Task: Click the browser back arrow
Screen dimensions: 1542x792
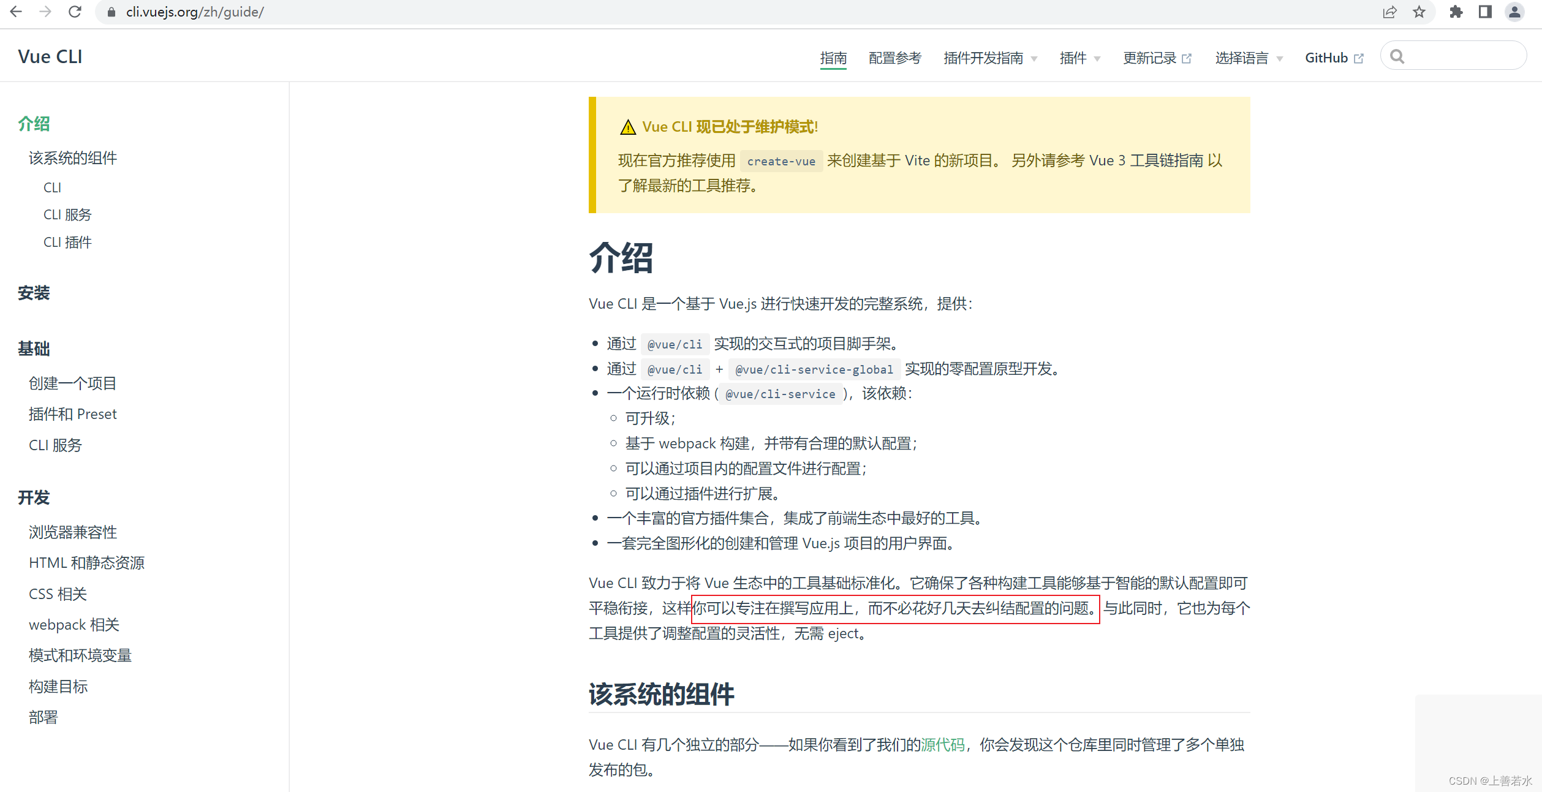Action: (16, 12)
